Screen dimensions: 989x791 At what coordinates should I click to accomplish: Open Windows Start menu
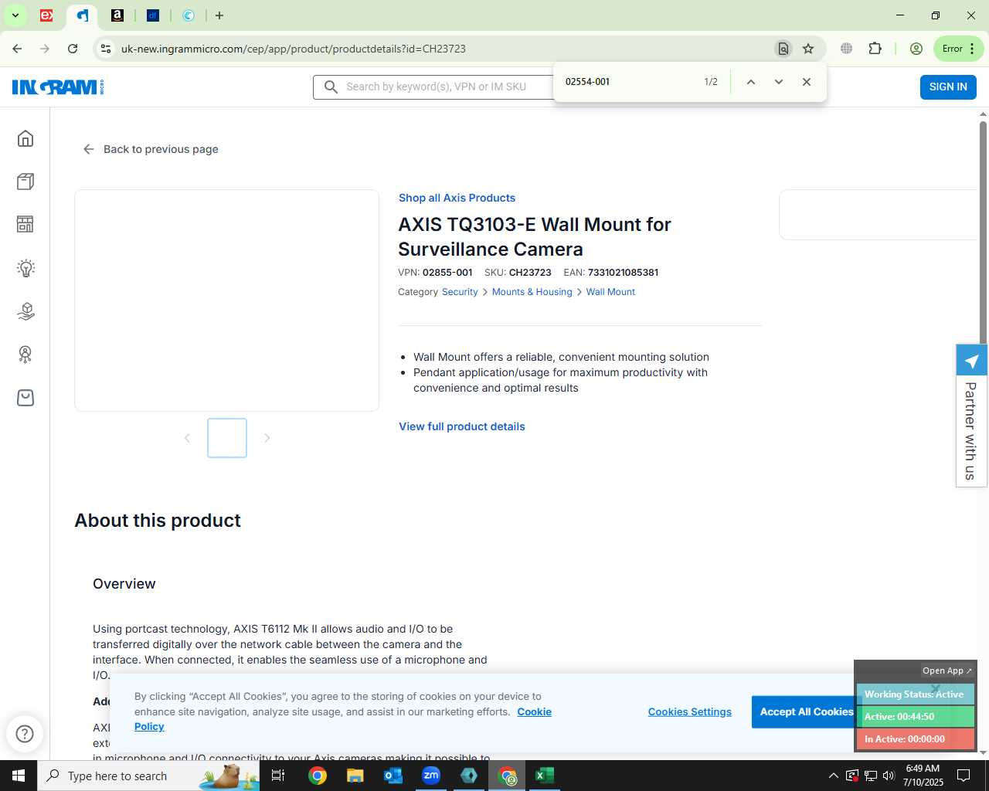pyautogui.click(x=19, y=776)
